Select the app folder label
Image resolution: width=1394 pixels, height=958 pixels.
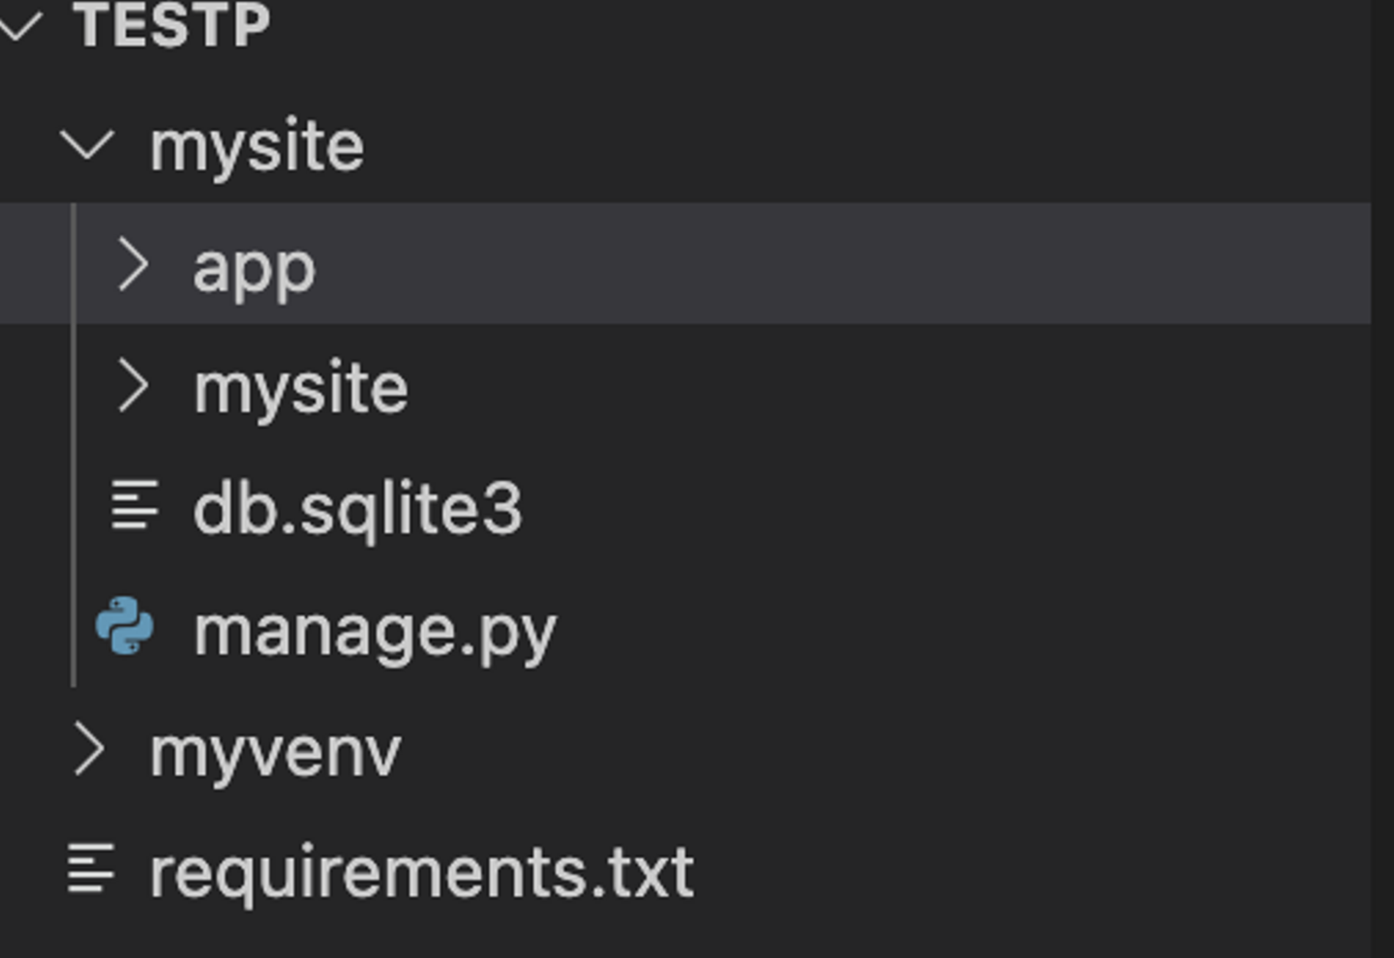(x=254, y=268)
